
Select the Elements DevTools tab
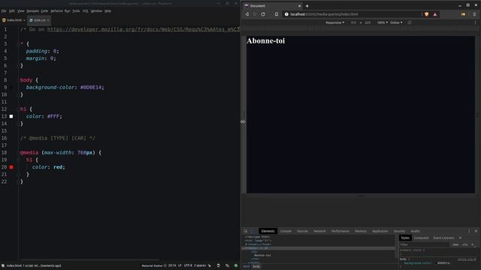tap(268, 231)
